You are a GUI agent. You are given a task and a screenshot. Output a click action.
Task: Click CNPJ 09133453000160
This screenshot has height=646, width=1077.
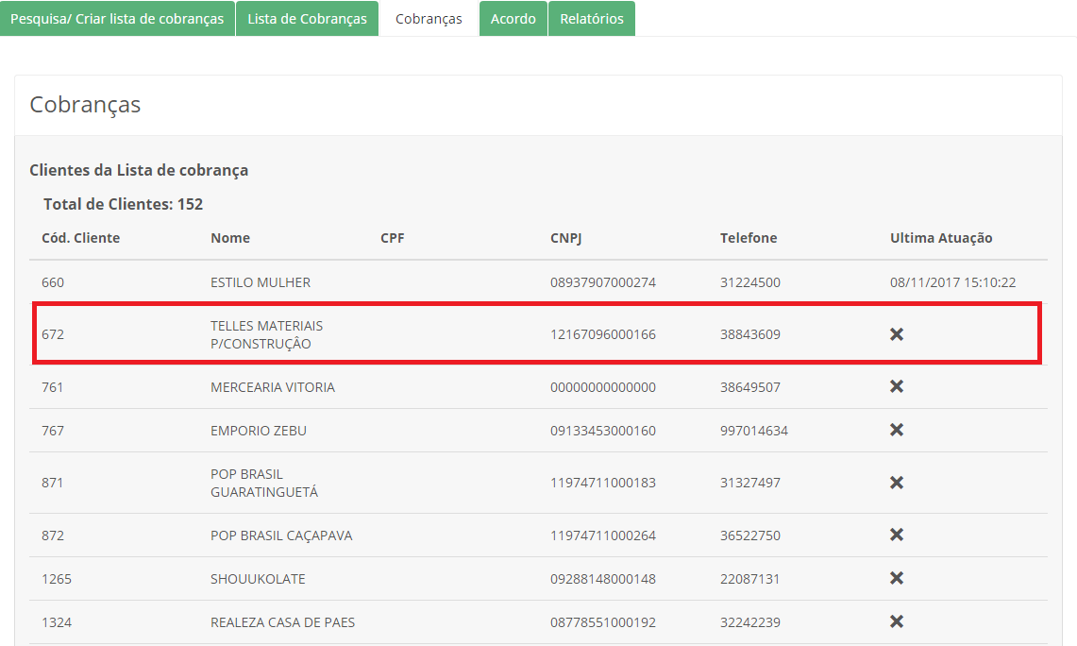tap(603, 431)
